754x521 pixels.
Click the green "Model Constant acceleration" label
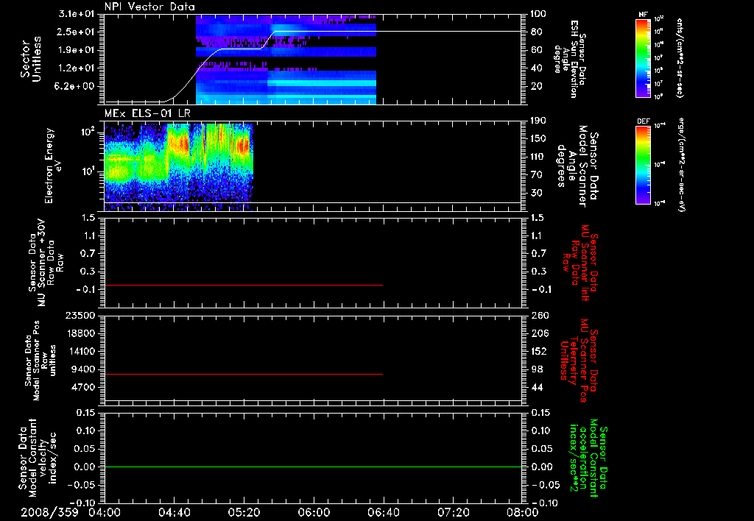[x=589, y=459]
